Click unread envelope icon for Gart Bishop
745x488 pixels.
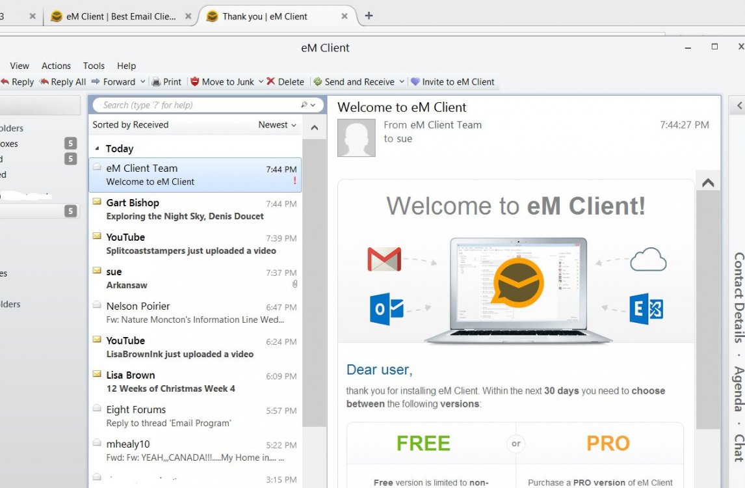pyautogui.click(x=97, y=201)
